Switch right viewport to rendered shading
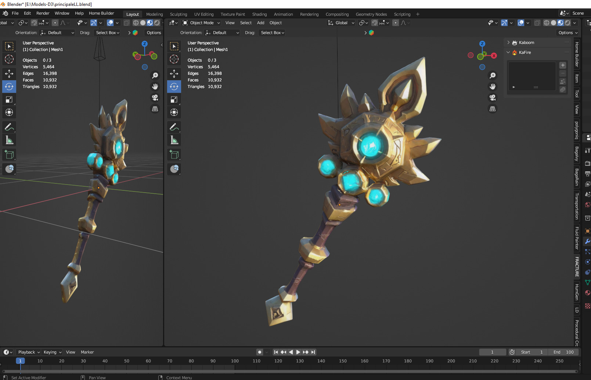591x380 pixels. 567,23
